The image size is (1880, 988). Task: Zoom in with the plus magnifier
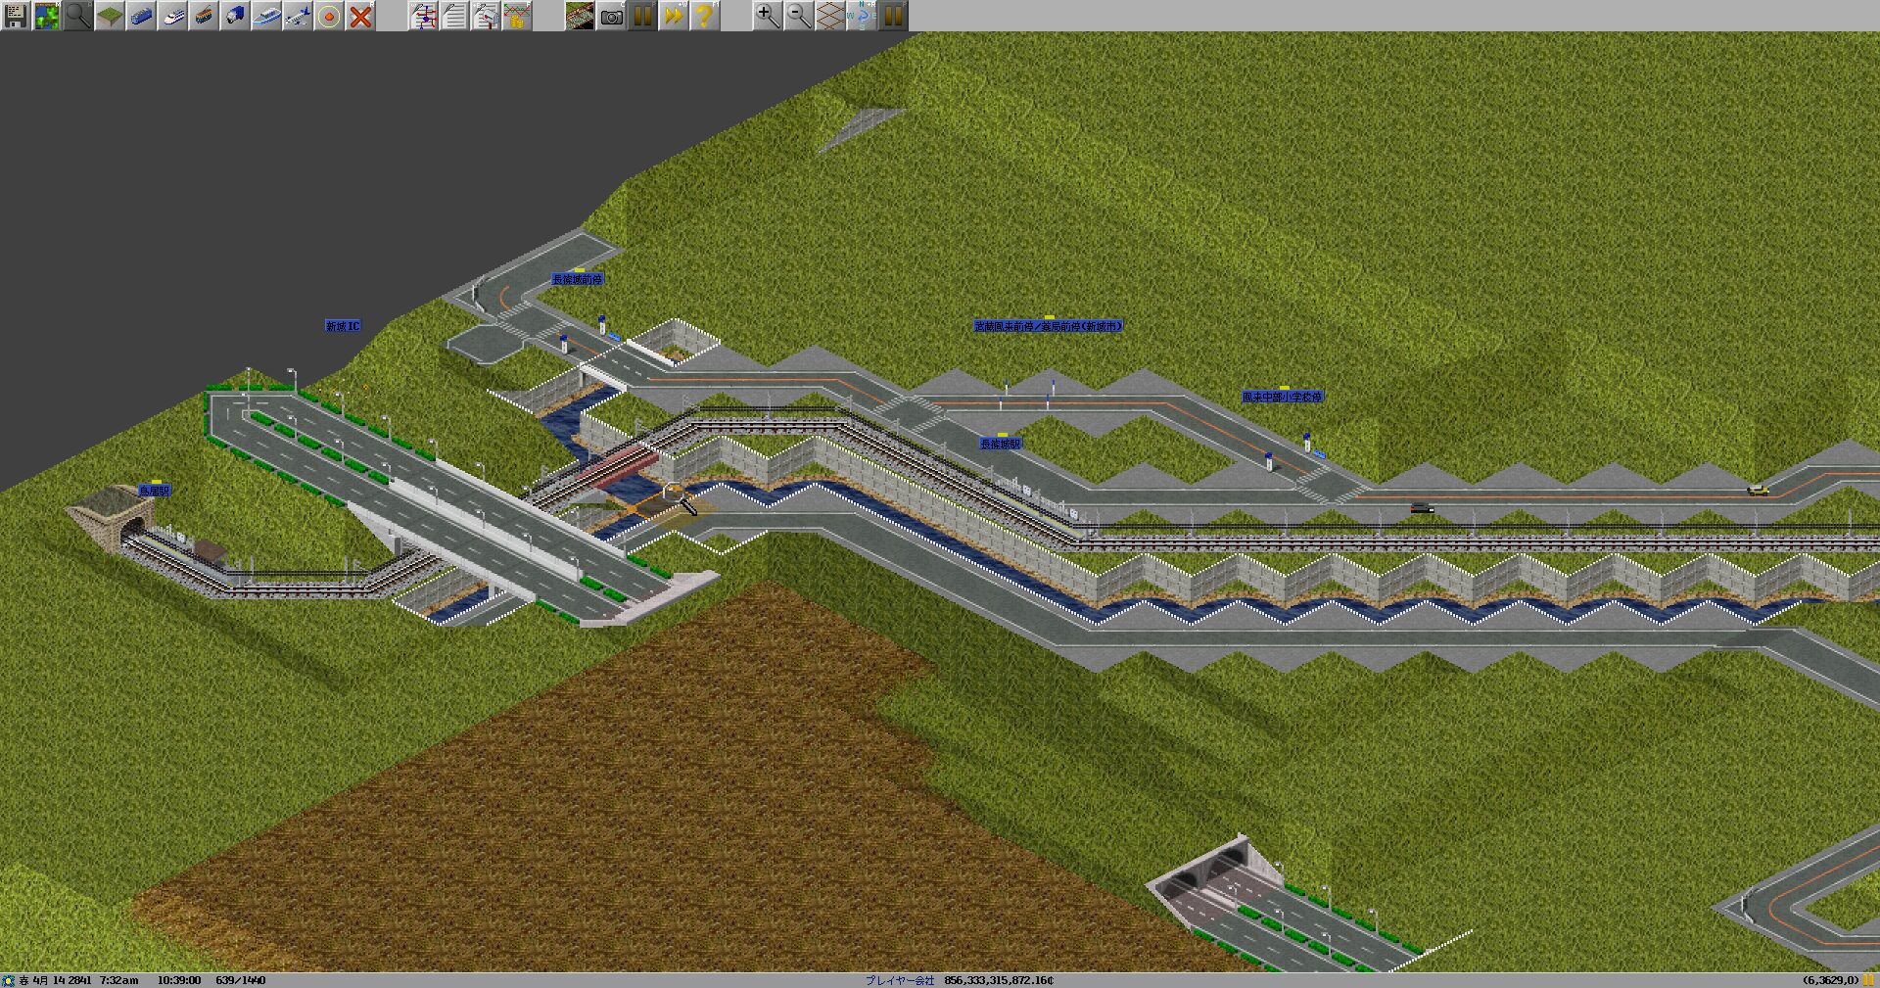(x=768, y=16)
